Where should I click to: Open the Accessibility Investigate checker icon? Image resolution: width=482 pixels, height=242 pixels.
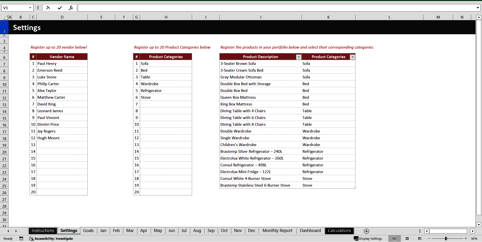[31, 238]
